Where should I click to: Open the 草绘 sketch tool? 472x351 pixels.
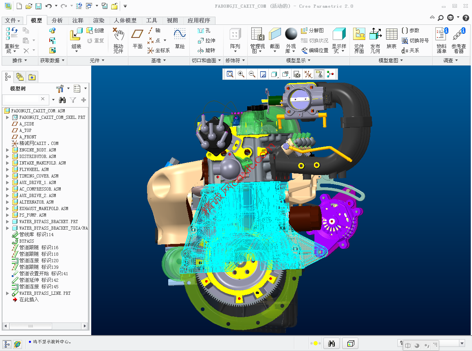(180, 39)
